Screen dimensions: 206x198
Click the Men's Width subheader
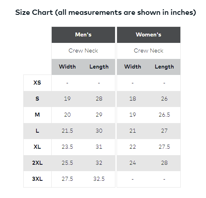point(67,67)
